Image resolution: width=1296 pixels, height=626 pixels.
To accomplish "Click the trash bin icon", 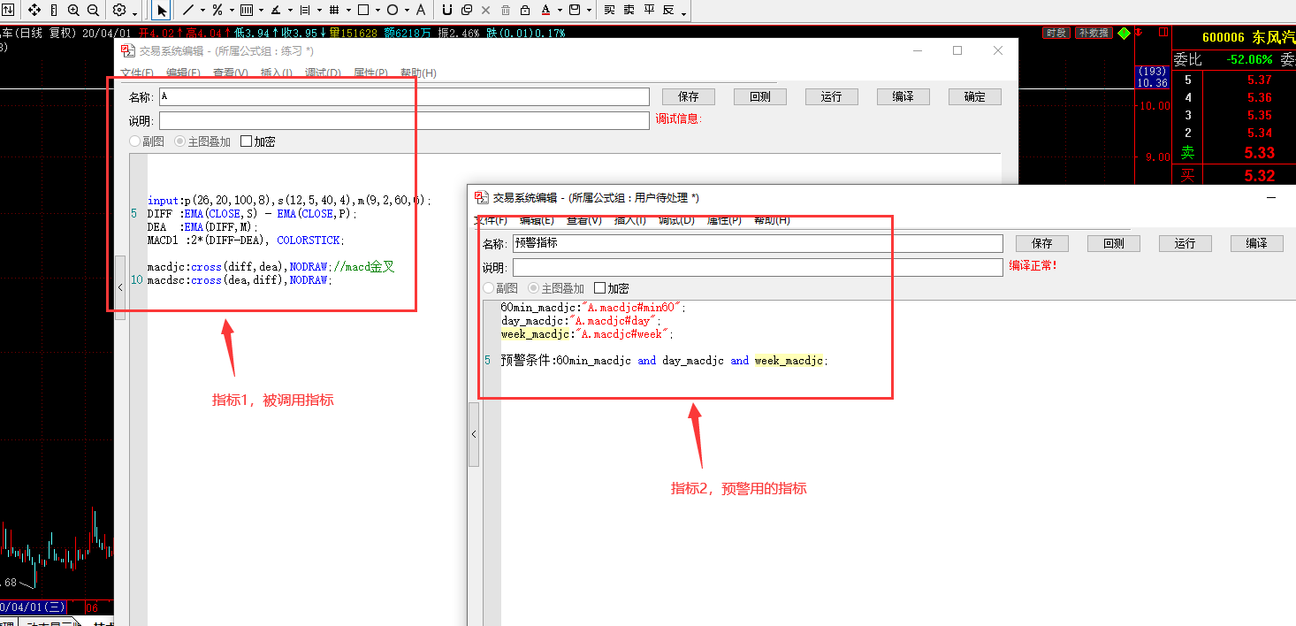I will click(506, 11).
